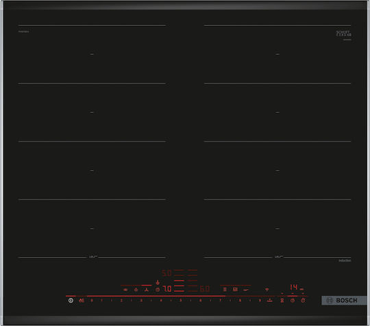Tap the PowerBoost symbol after level 9
This screenshot has width=370, height=326.
tap(270, 300)
